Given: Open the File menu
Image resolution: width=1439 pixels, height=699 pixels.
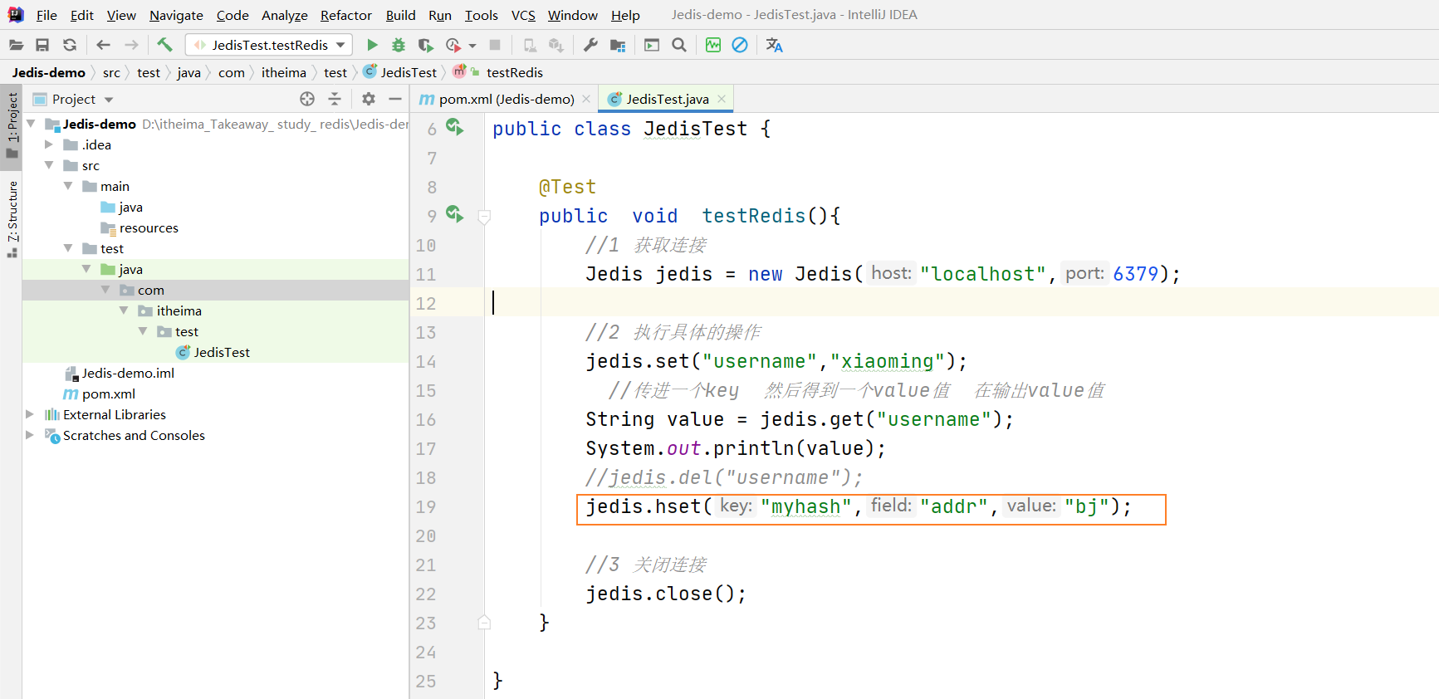Looking at the screenshot, I should (x=46, y=15).
